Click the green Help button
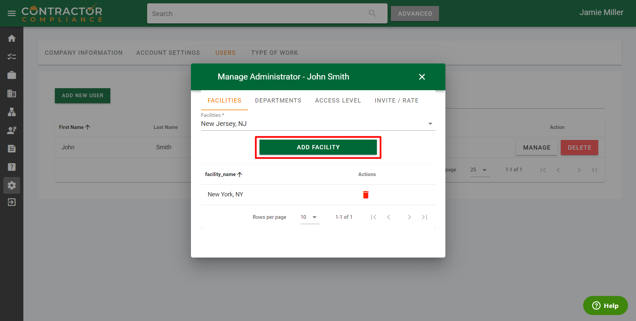This screenshot has height=321, width=636. (x=605, y=306)
